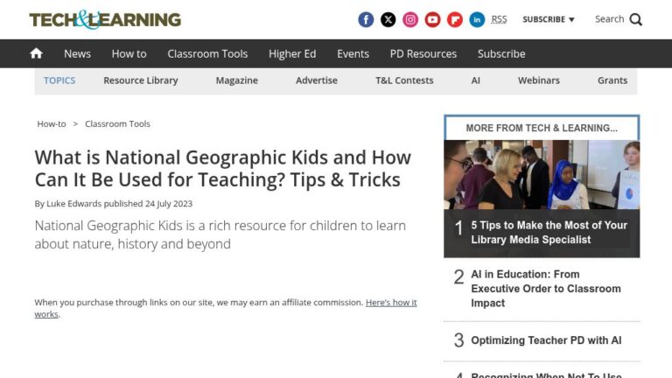Click the How-to breadcrumb link
Viewport: 672px width, 378px height.
pyautogui.click(x=52, y=124)
